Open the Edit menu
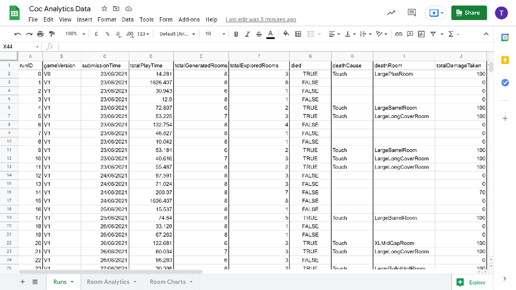Screen dimensions: 516x290 pos(48,20)
